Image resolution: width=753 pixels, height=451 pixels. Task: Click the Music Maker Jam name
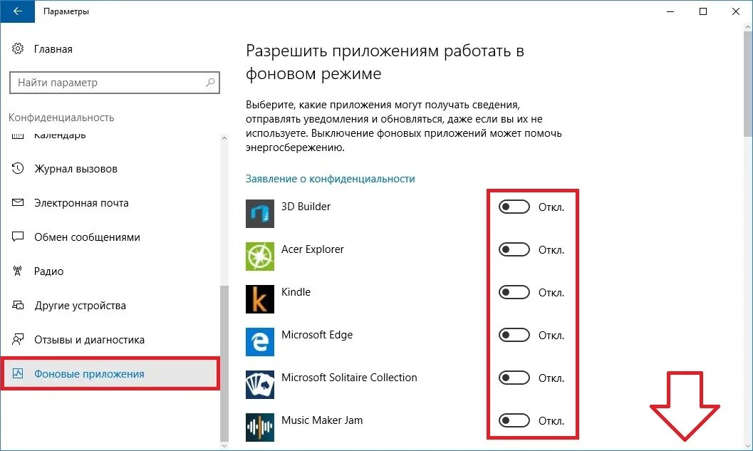322,420
